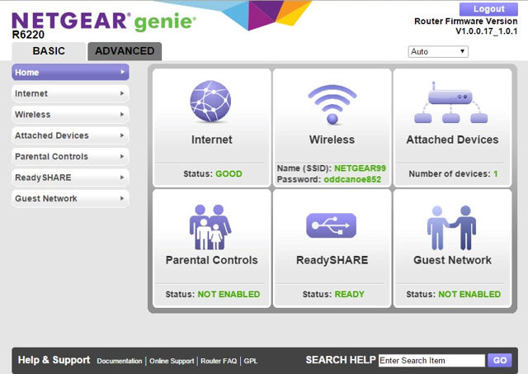The image size is (528, 374).
Task: Click the Help & Support heading
Action: click(54, 360)
